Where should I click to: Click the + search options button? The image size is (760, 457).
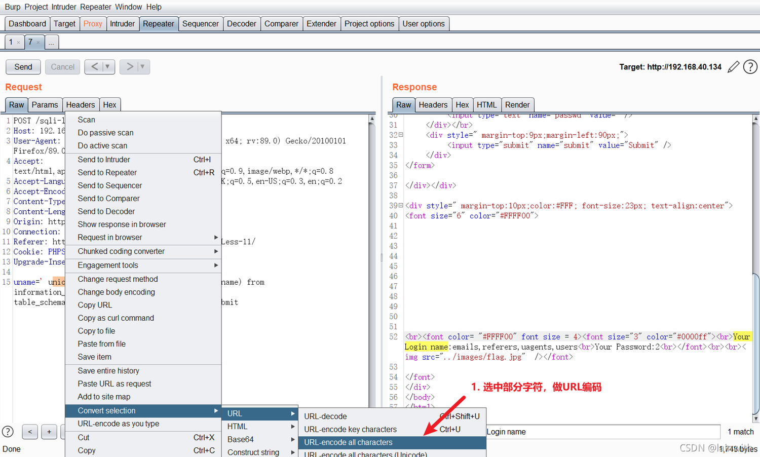(49, 432)
